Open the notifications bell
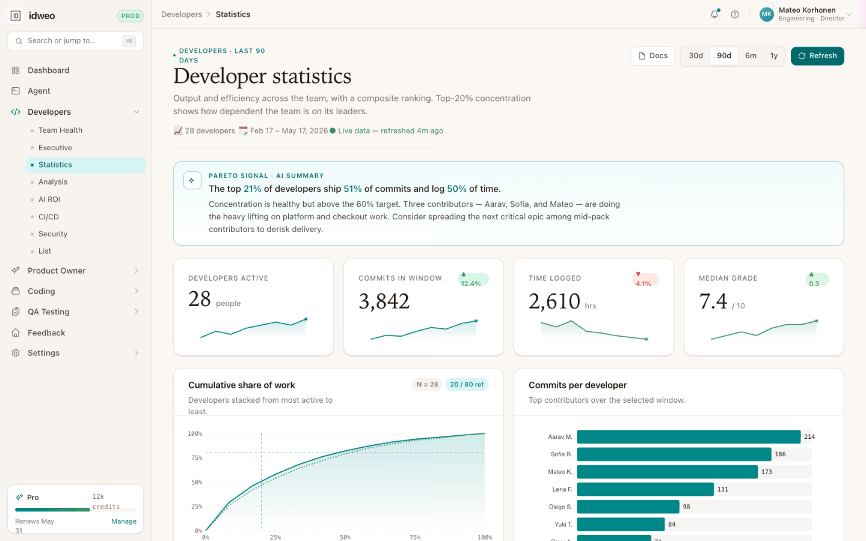866x541 pixels. point(714,14)
